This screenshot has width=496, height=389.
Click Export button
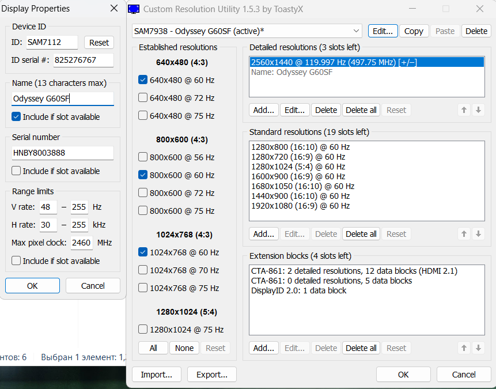(212, 375)
